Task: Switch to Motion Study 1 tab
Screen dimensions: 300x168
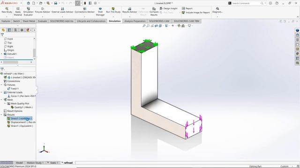Action: tap(35, 163)
